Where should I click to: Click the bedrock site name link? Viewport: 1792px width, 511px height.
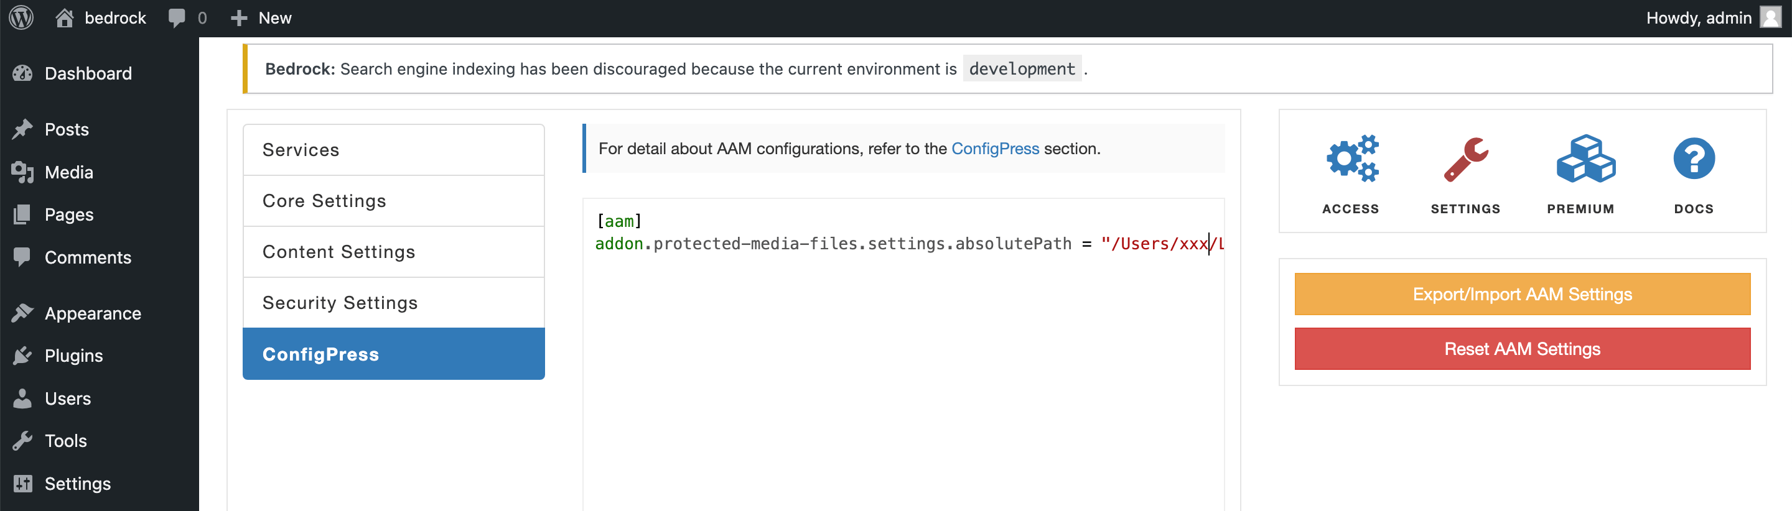(x=116, y=18)
